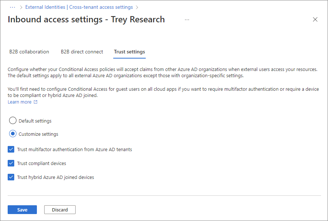Uncheck Trust multifactor authentication from Azure AD tenants
Image resolution: width=328 pixels, height=221 pixels.
point(11,149)
